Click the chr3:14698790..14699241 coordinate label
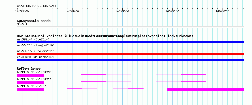252x105 pixels. [37, 6]
